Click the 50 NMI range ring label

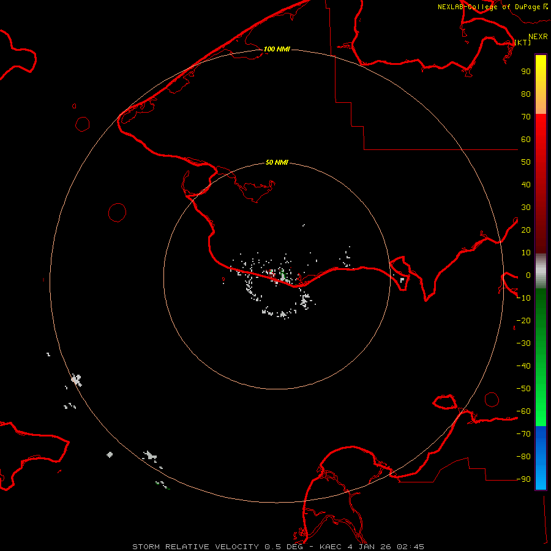(x=277, y=162)
